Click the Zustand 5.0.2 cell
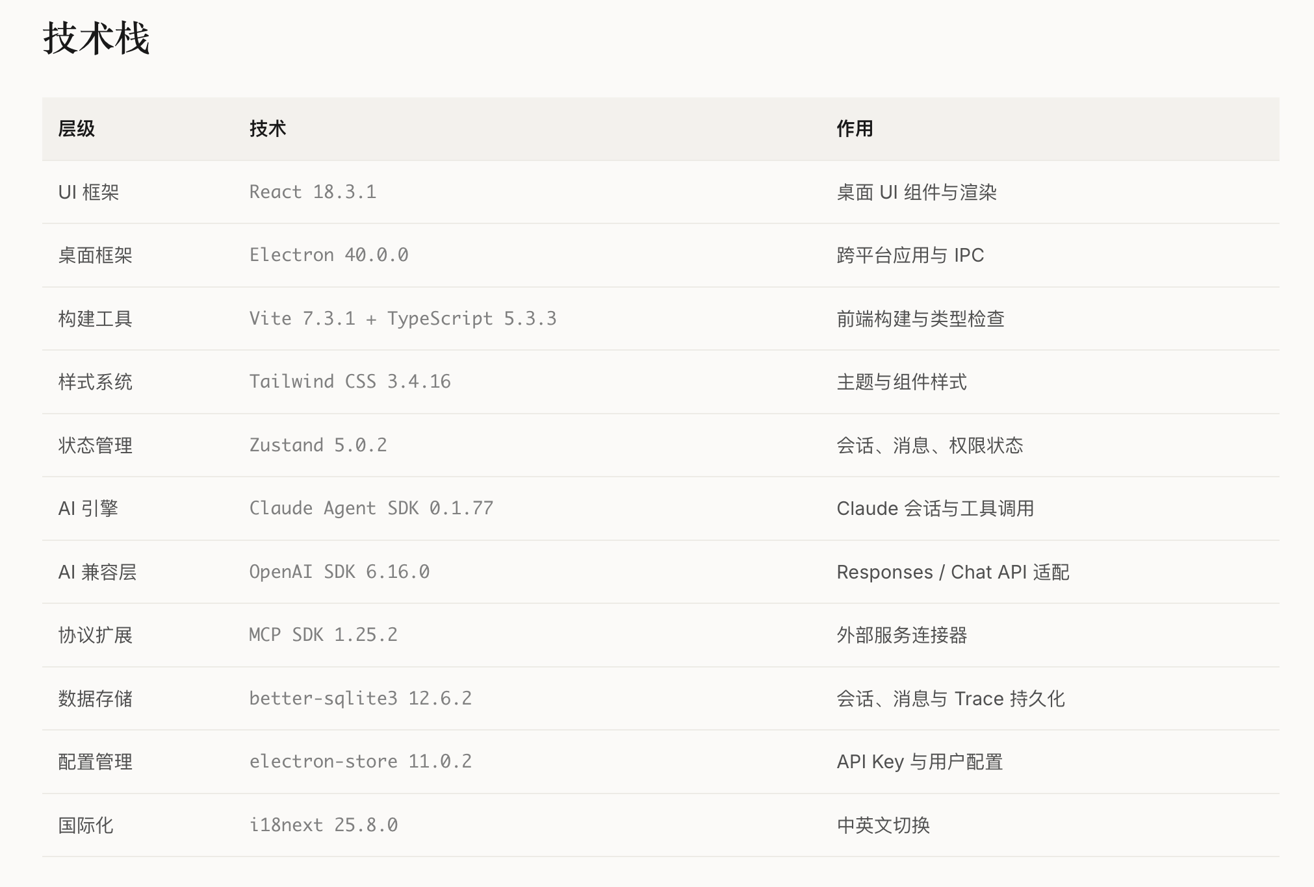1314x887 pixels. pyautogui.click(x=318, y=445)
